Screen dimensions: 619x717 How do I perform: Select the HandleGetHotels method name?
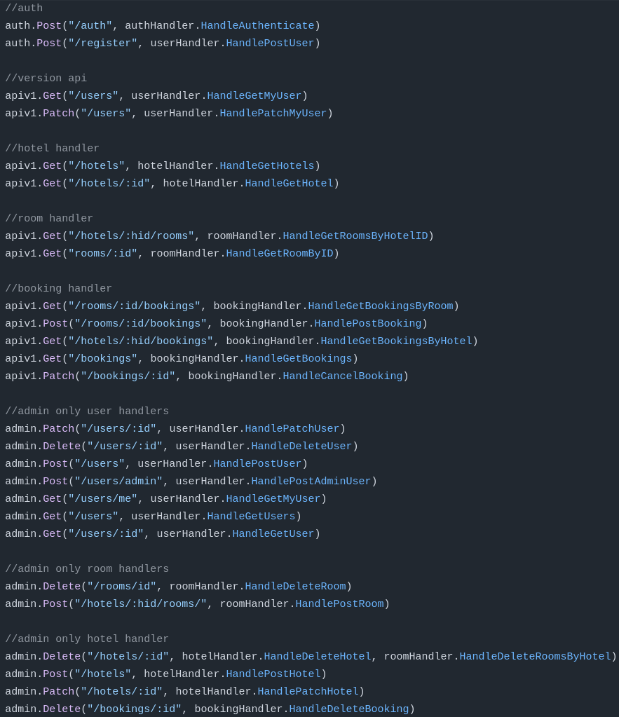pyautogui.click(x=267, y=166)
